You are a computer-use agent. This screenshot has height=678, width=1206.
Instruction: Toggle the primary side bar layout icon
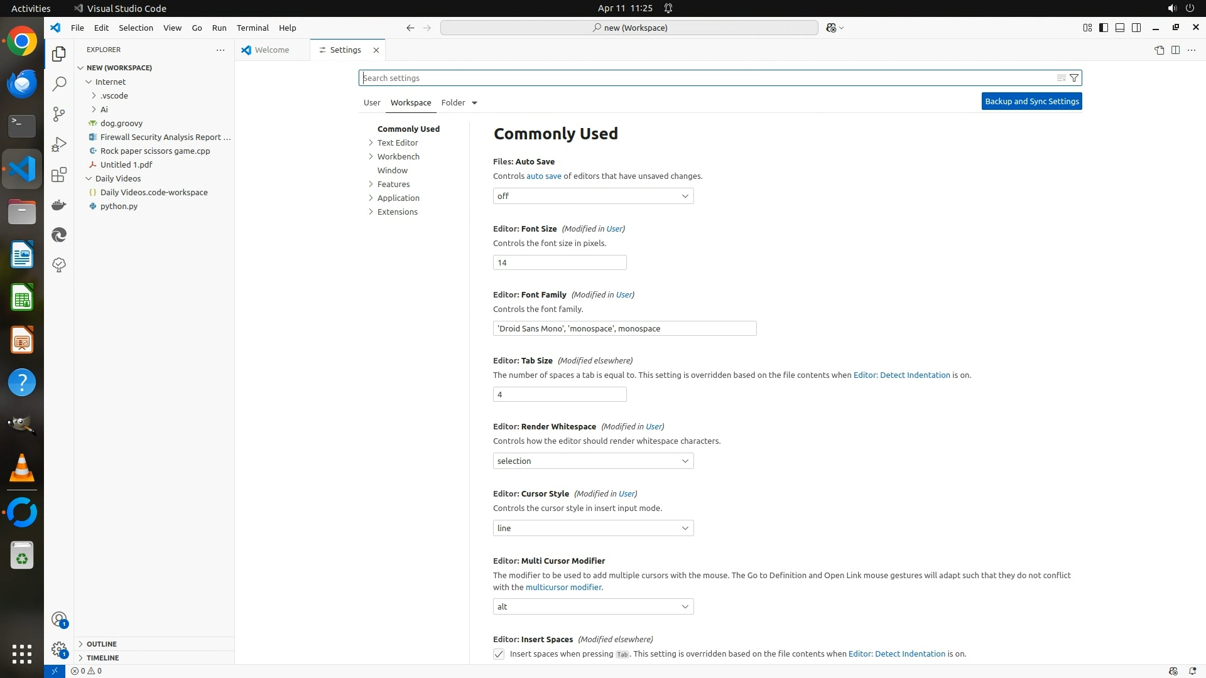pyautogui.click(x=1104, y=28)
